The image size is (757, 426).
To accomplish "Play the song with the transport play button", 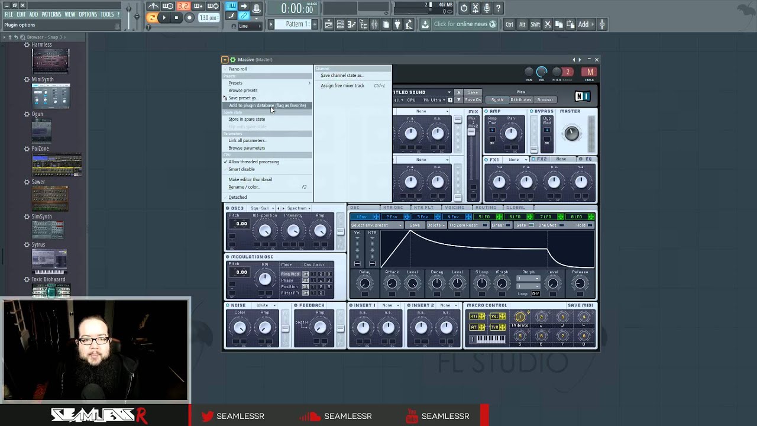I will point(164,18).
